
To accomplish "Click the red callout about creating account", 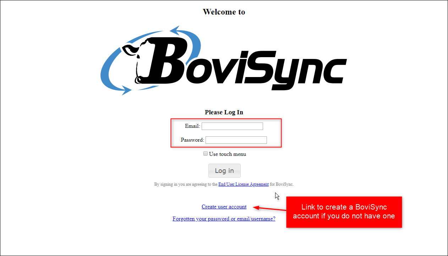I will [344, 212].
